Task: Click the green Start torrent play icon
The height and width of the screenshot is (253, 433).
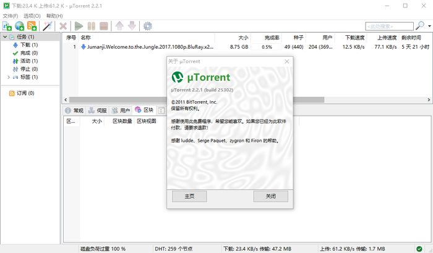Action: click(x=79, y=26)
